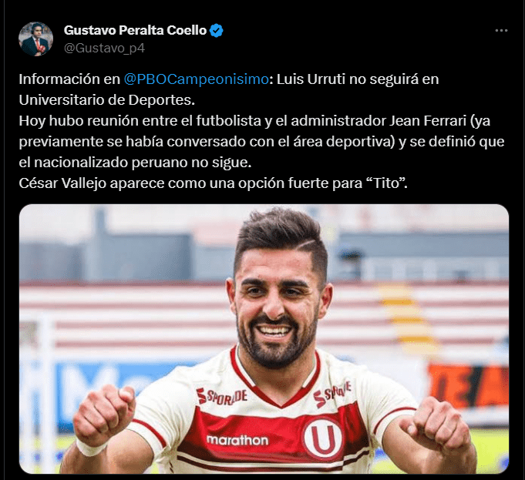Click the Universitario U crest in the photo
This screenshot has height=480, width=525.
322,438
